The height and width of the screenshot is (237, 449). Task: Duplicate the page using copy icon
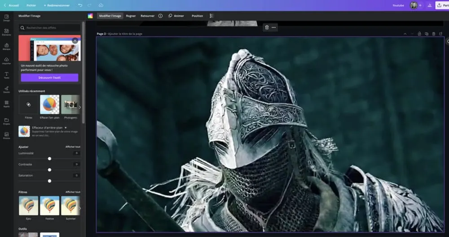[x=427, y=34]
